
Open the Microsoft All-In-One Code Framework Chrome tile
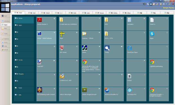click(91, 66)
